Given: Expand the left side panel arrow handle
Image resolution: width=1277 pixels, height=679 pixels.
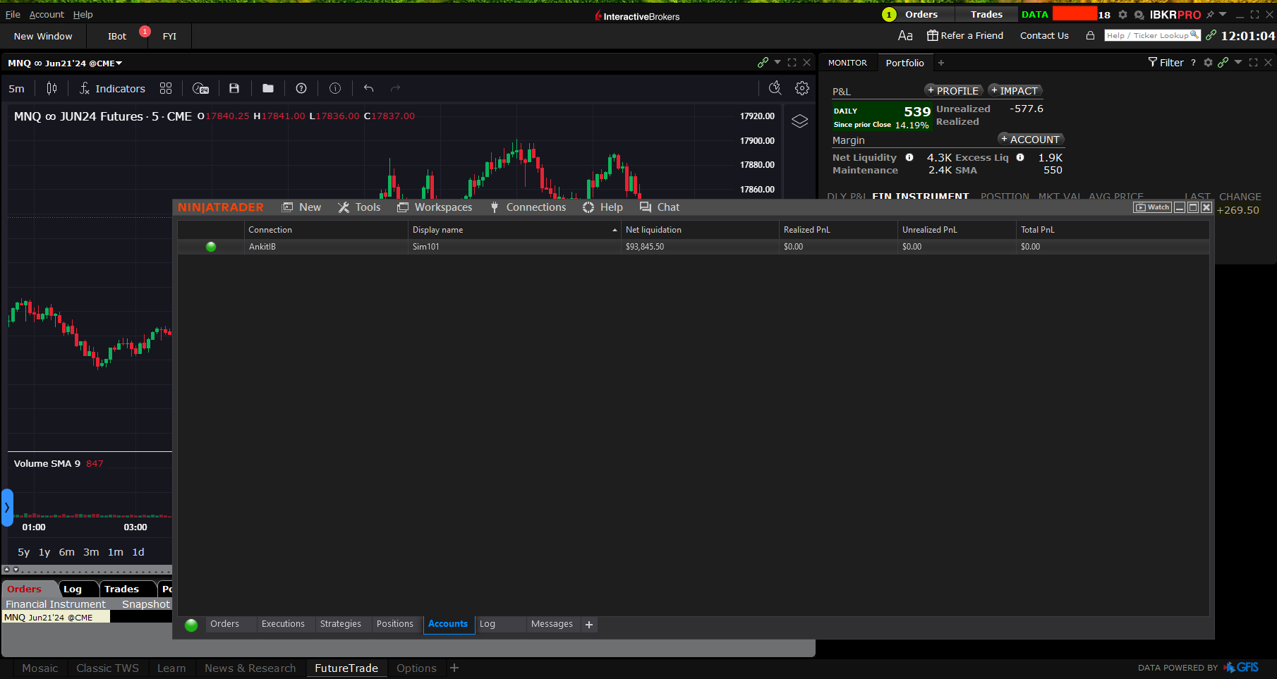Looking at the screenshot, I should tap(7, 508).
